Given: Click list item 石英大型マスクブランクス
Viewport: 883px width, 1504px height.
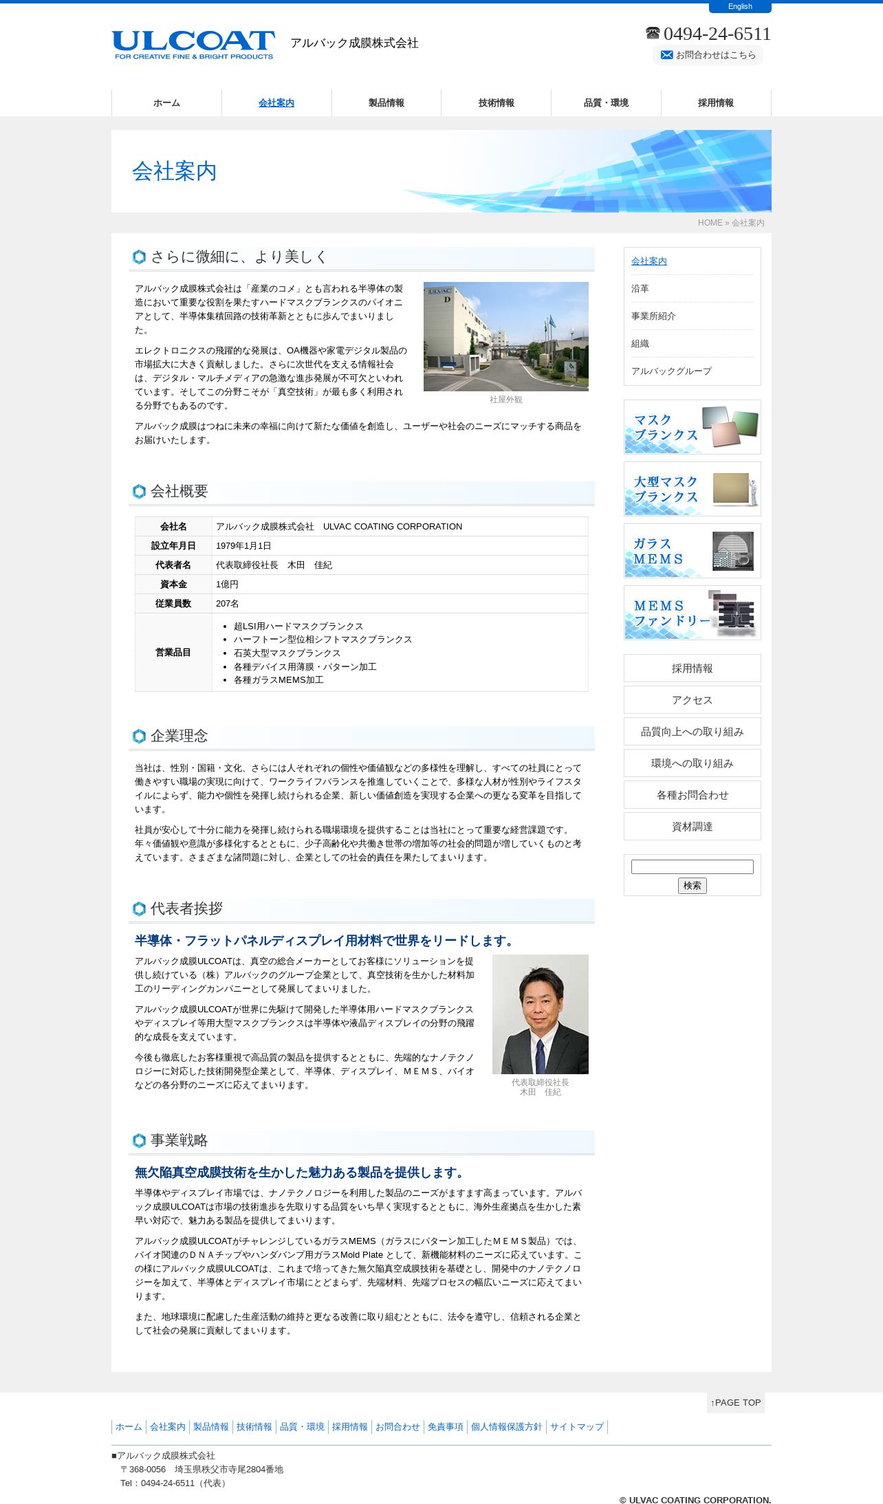Looking at the screenshot, I should point(287,653).
